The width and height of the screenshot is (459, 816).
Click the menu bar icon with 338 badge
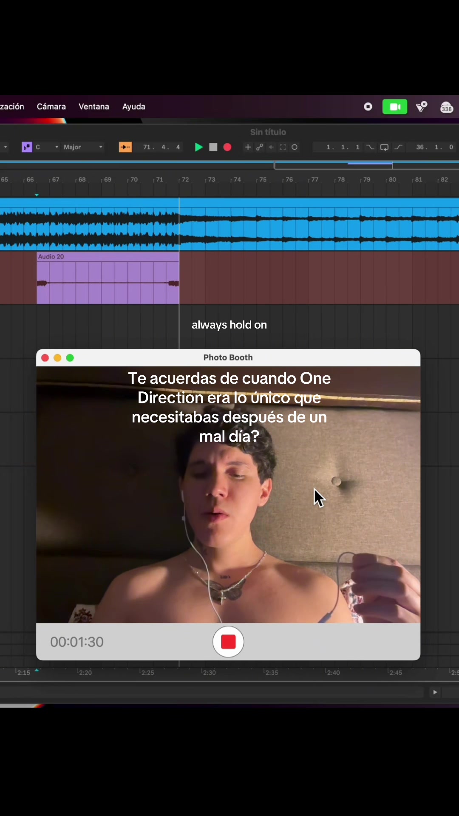(x=447, y=107)
